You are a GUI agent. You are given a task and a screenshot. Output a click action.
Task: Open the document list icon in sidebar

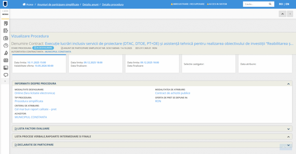[5, 23]
